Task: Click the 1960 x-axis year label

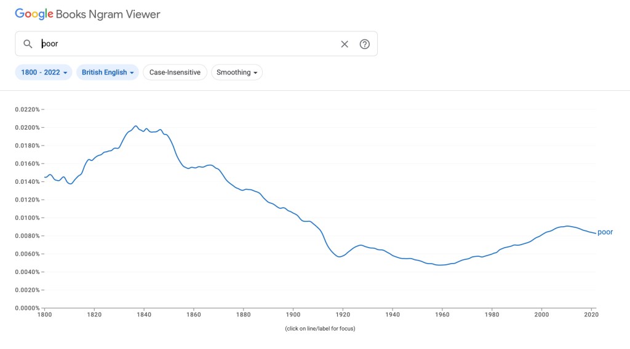Action: [442, 315]
